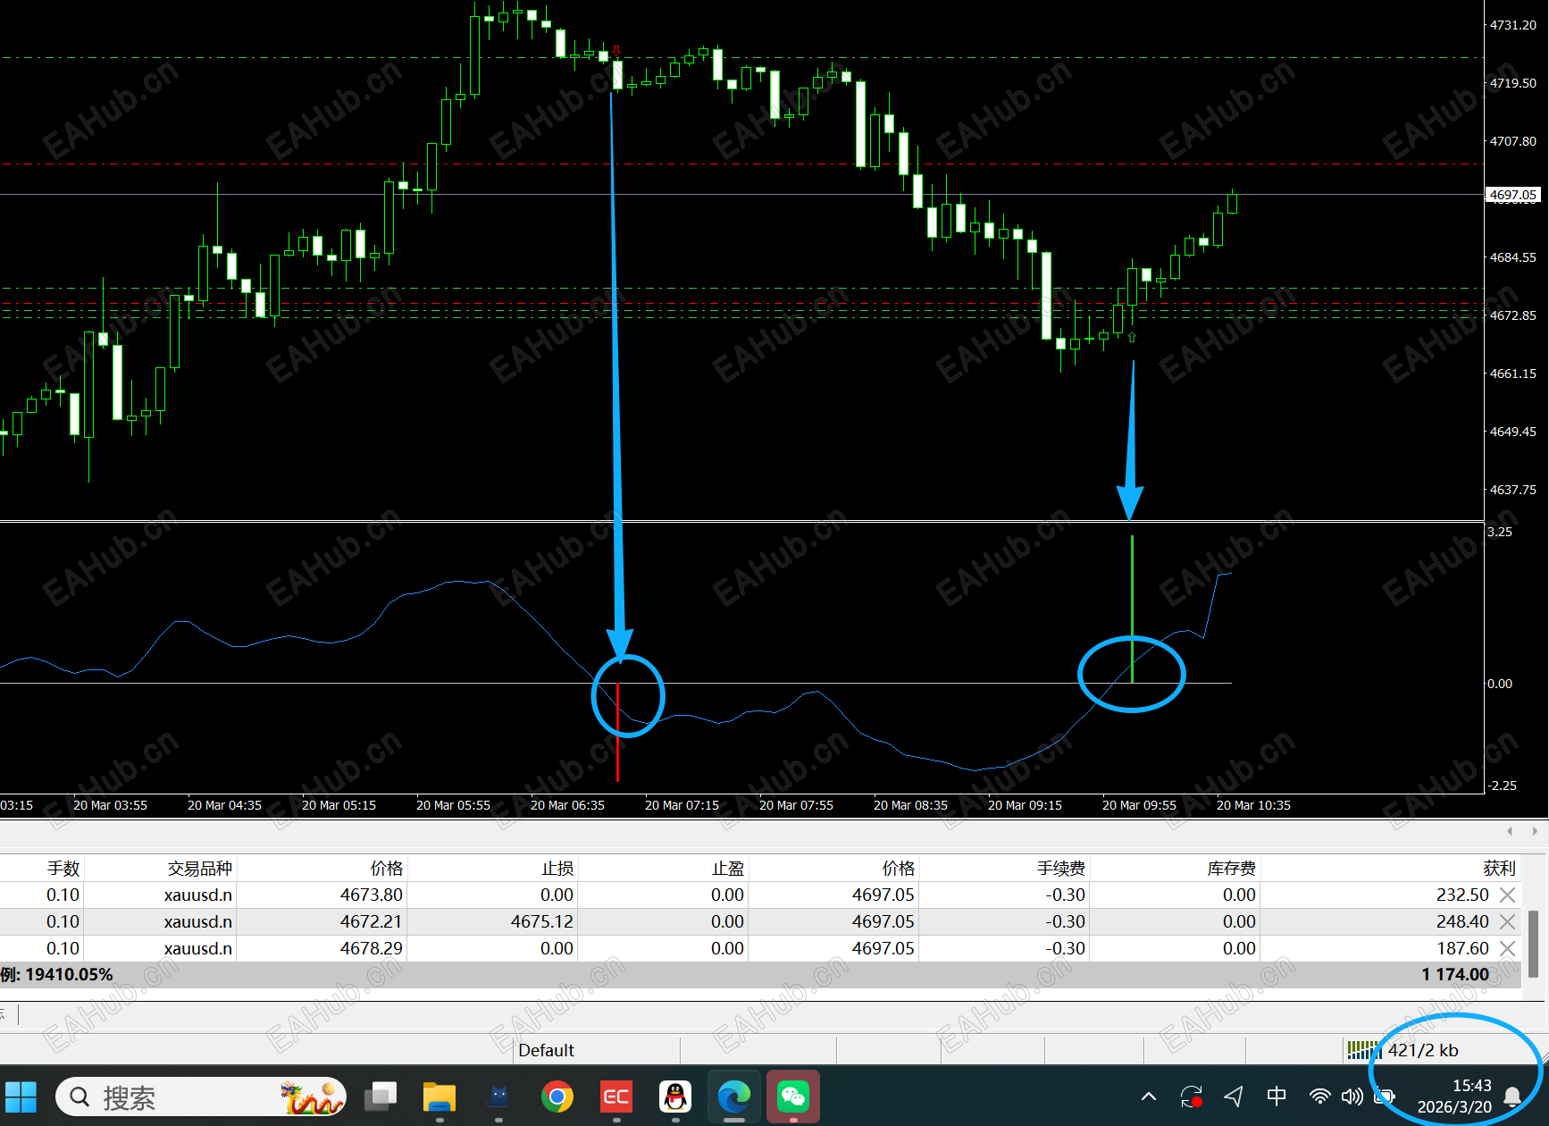This screenshot has height=1126, width=1549.
Task: Click xauusd.n in the 4673.80 row
Action: point(198,895)
